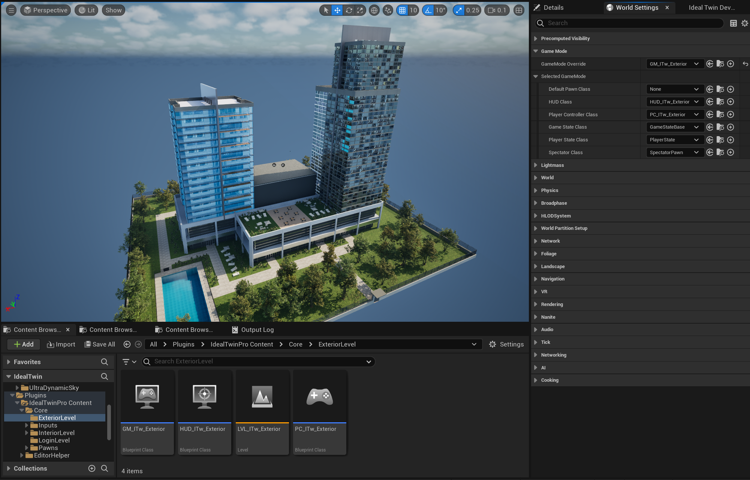Browse to GameMode Override asset in Content Browser

720,64
